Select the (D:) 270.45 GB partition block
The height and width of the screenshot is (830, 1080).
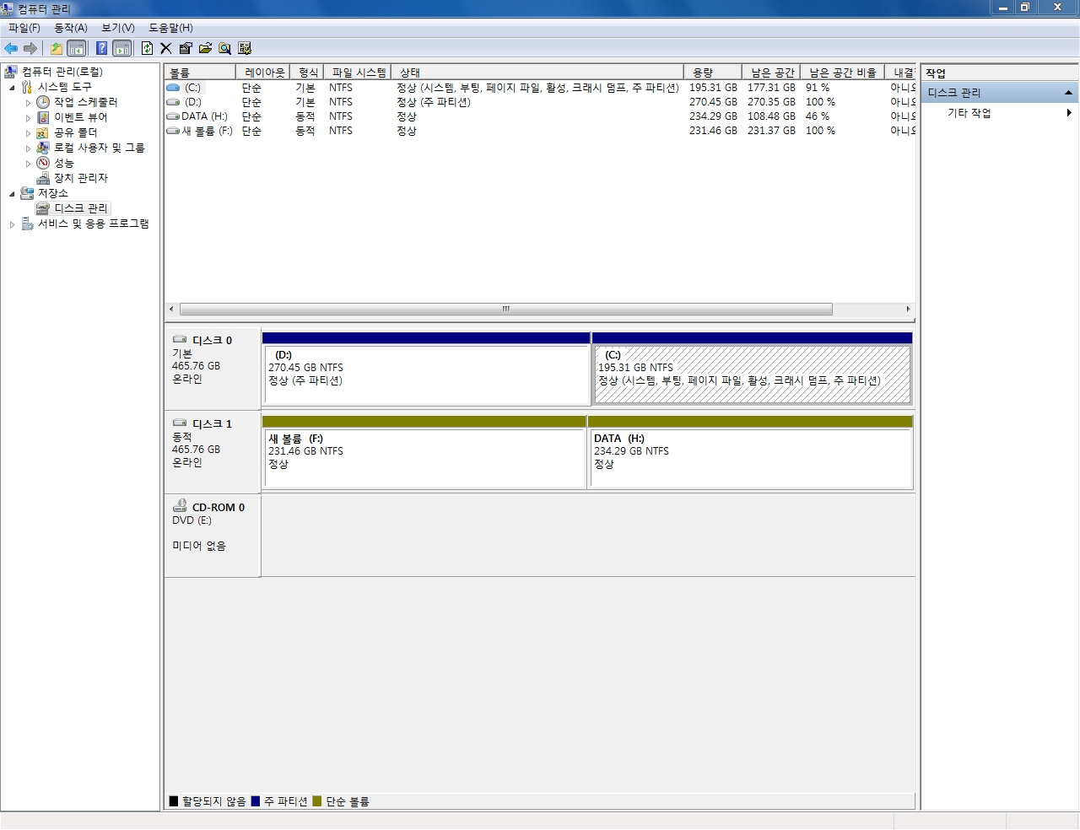[426, 369]
